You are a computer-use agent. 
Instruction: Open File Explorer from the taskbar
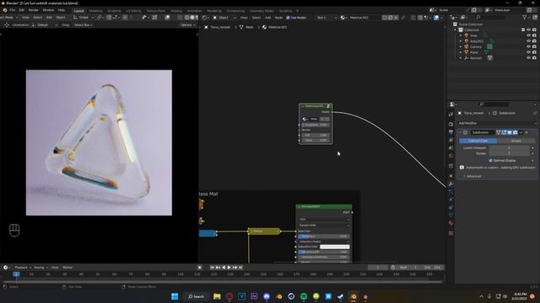[x=217, y=296]
